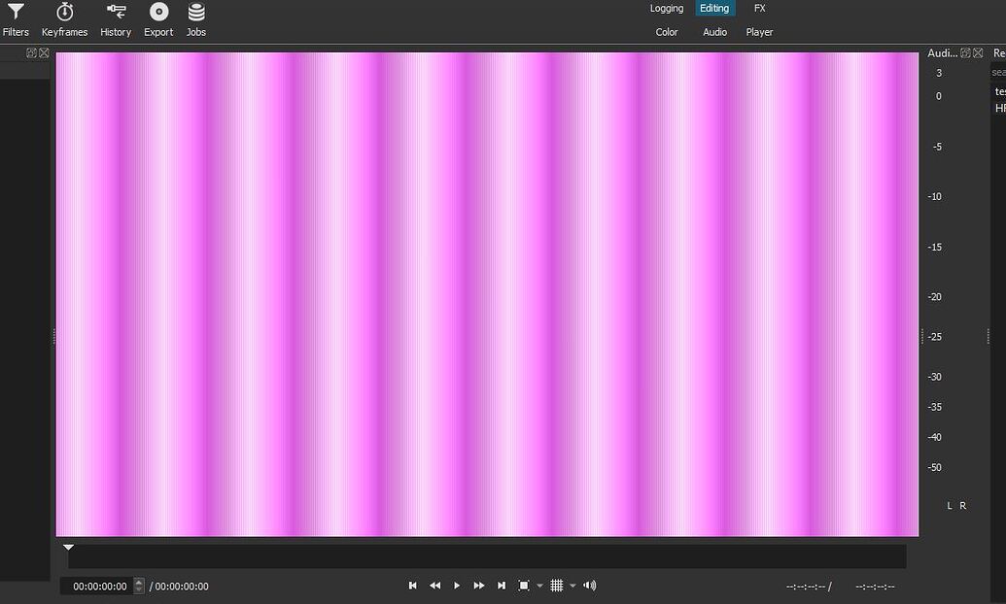Toggle the zoom fit control

(524, 585)
